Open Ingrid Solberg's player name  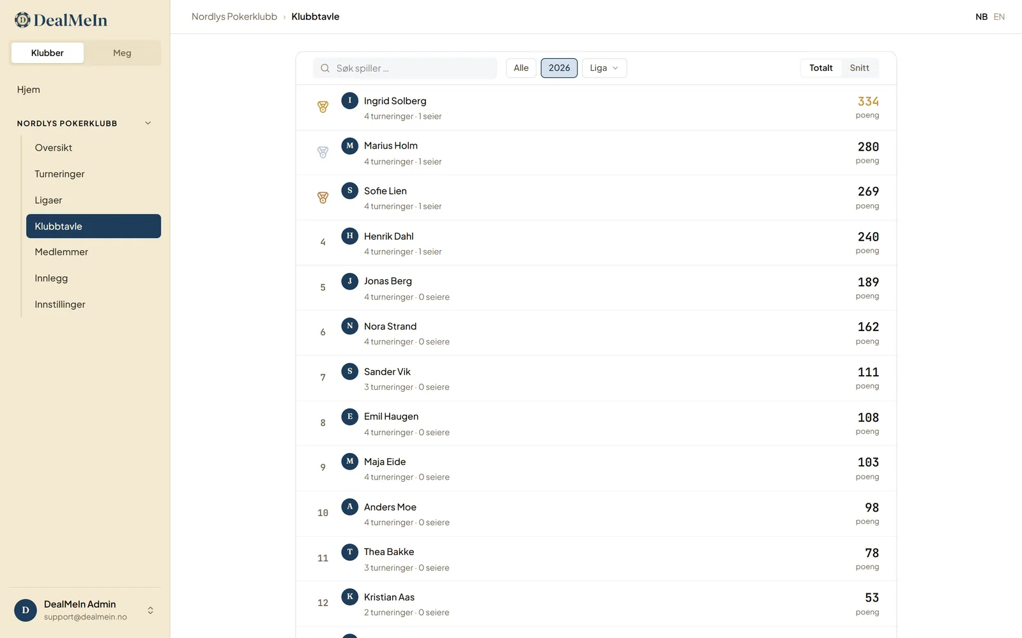(395, 101)
